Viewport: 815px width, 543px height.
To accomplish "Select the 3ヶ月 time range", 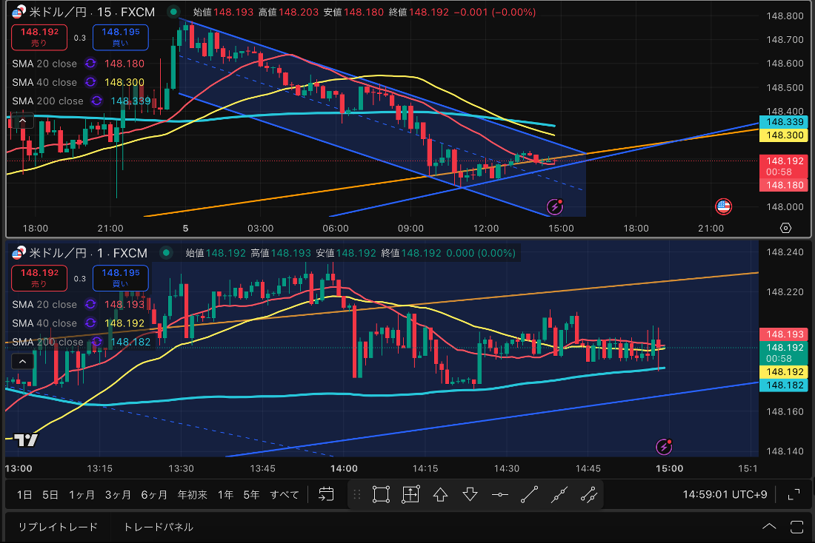I will 118,495.
